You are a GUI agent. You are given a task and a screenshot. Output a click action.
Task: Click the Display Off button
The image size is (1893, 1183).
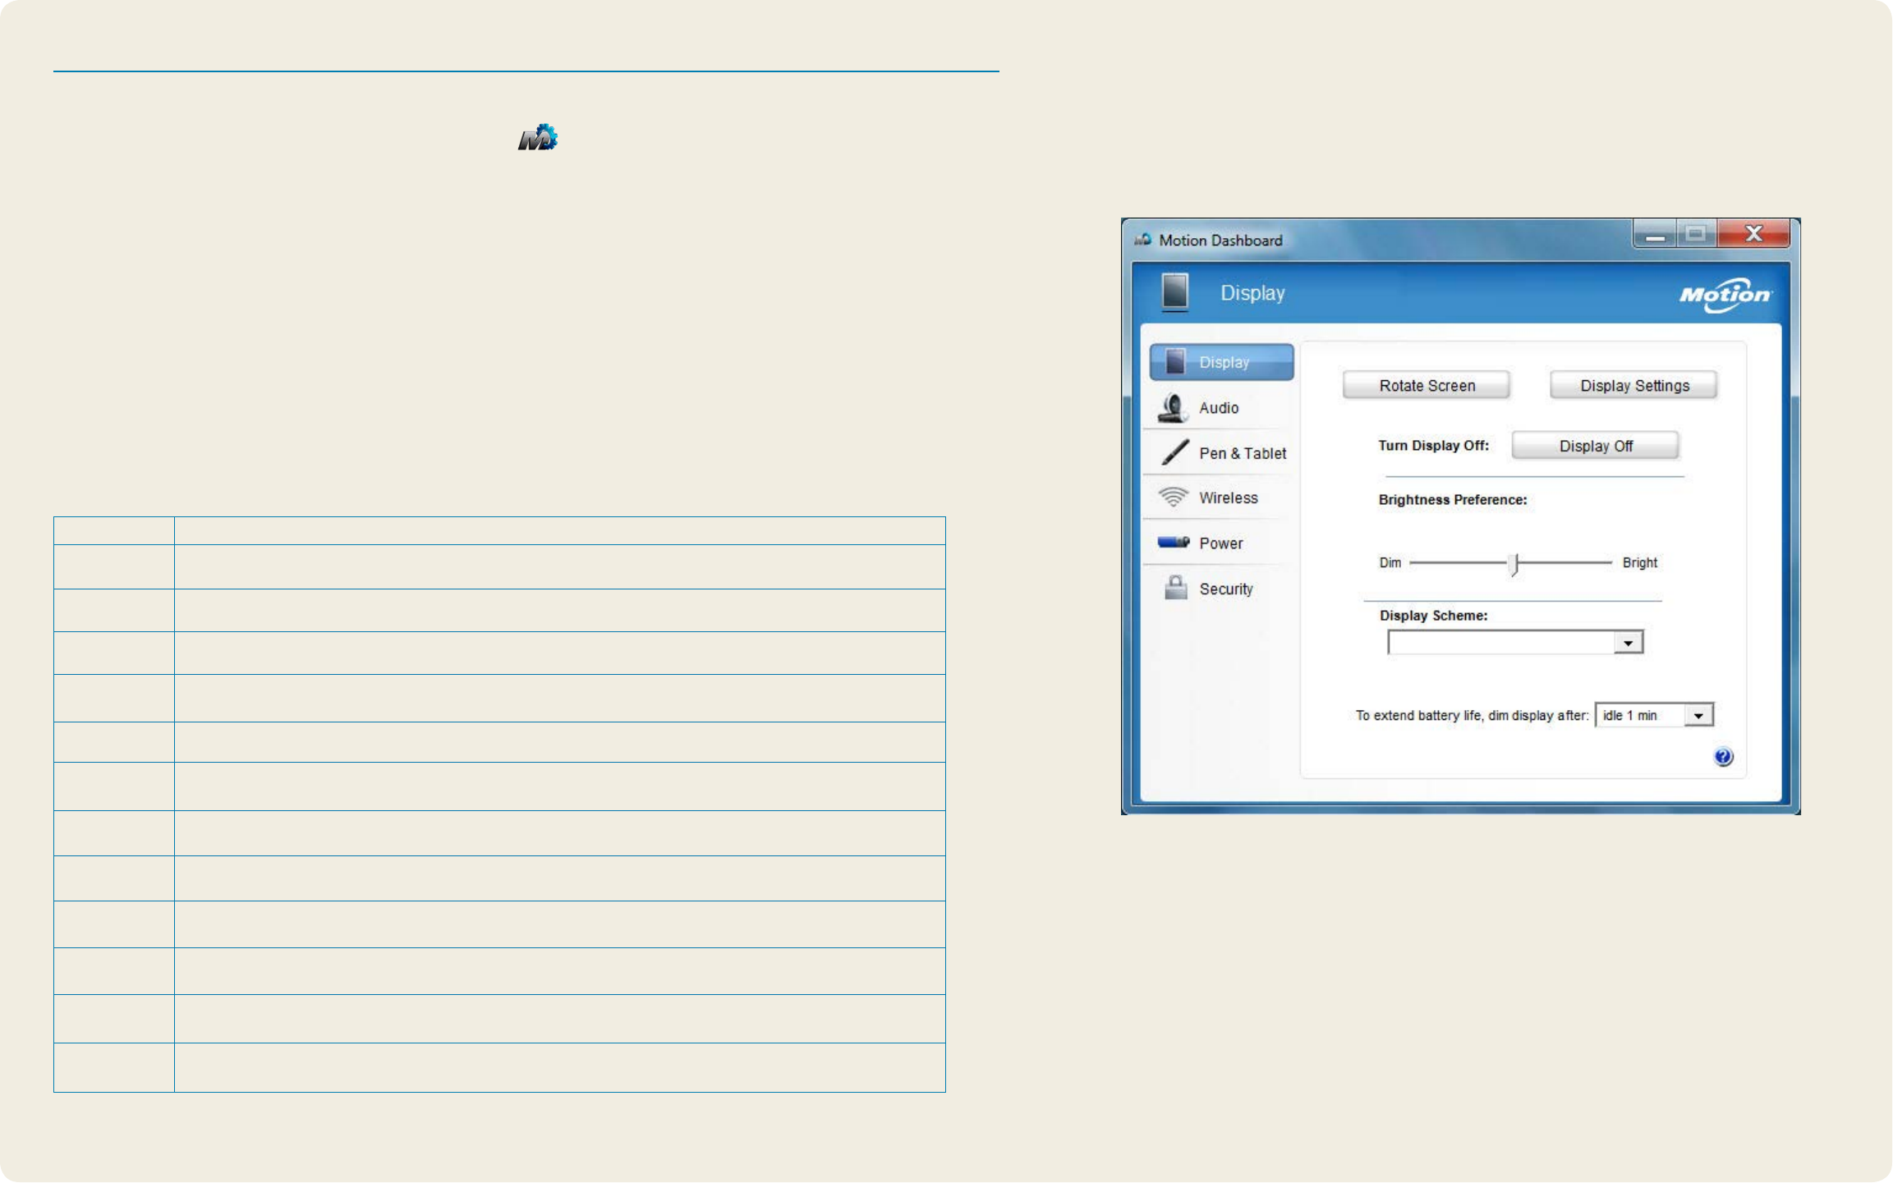1595,446
